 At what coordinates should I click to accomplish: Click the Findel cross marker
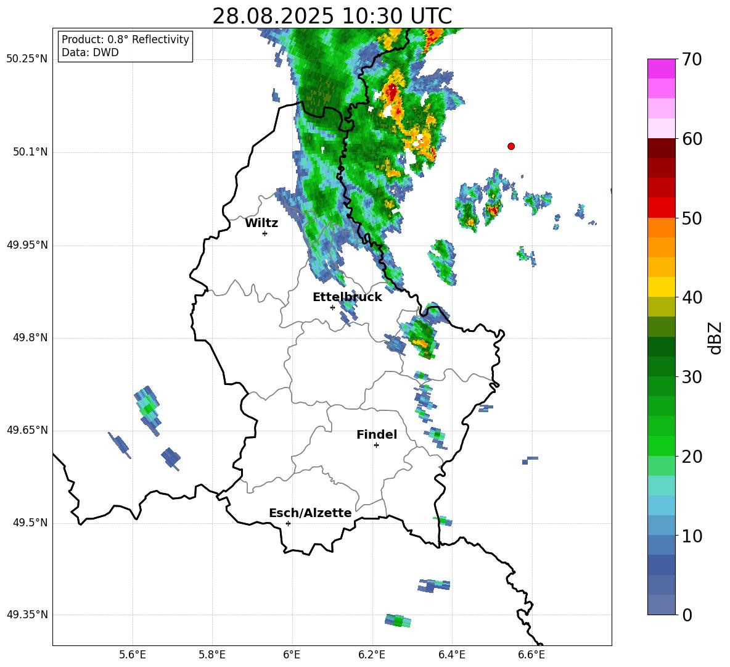click(376, 445)
